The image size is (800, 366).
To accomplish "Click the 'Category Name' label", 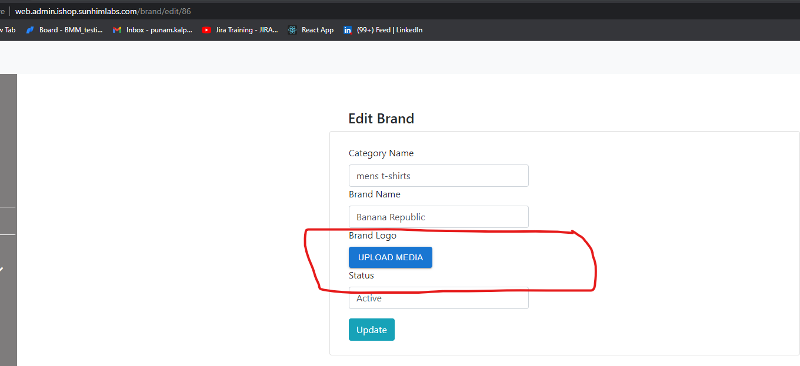I will (x=381, y=153).
